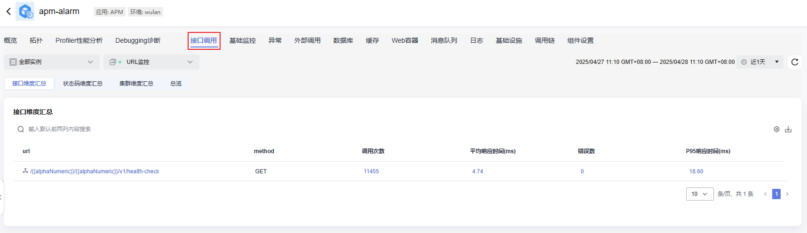Click the 接口维度汇总 panel heading

[33, 112]
